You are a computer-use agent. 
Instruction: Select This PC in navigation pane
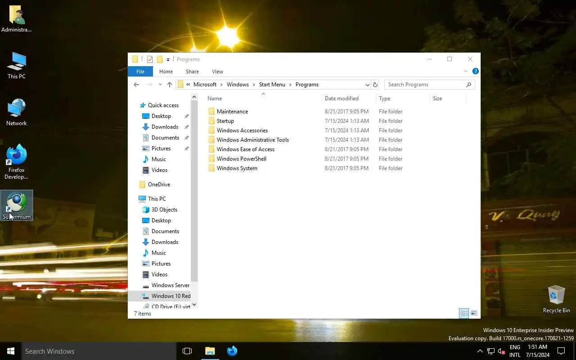(x=157, y=199)
